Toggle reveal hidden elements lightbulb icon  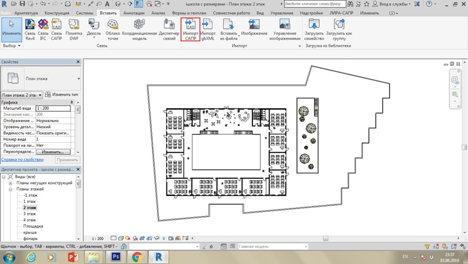(164, 239)
